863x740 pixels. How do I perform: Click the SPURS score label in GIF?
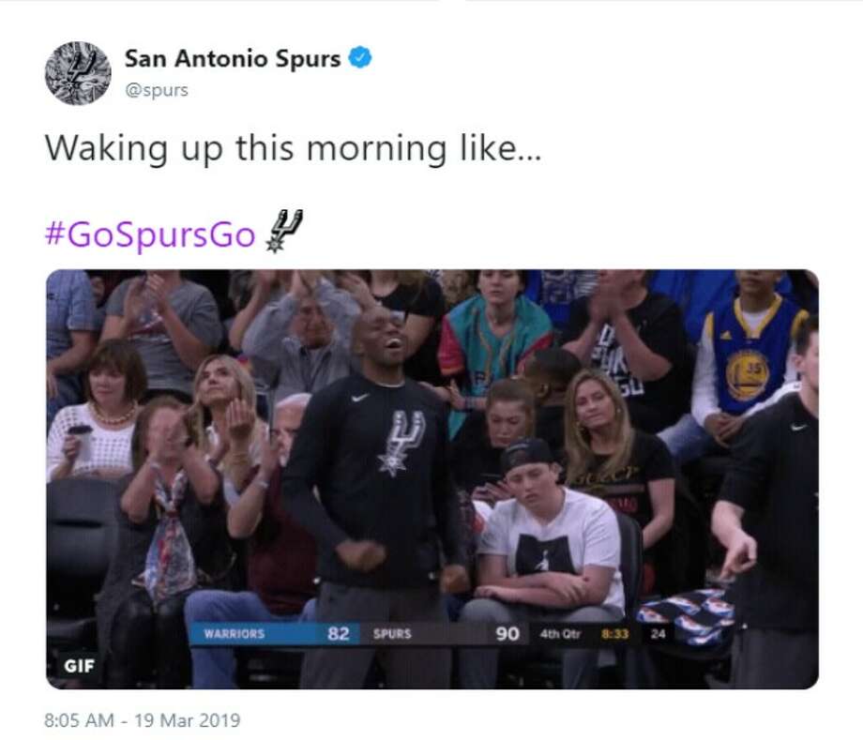click(x=392, y=634)
